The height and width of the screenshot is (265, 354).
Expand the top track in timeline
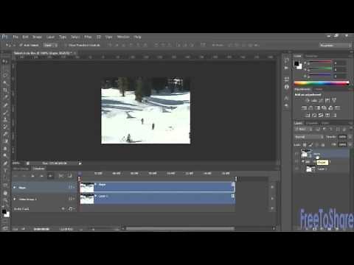coord(15,188)
